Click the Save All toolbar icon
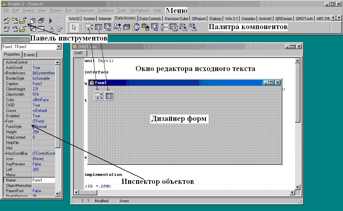This screenshot has height=211, width=343. pyautogui.click(x=15, y=20)
